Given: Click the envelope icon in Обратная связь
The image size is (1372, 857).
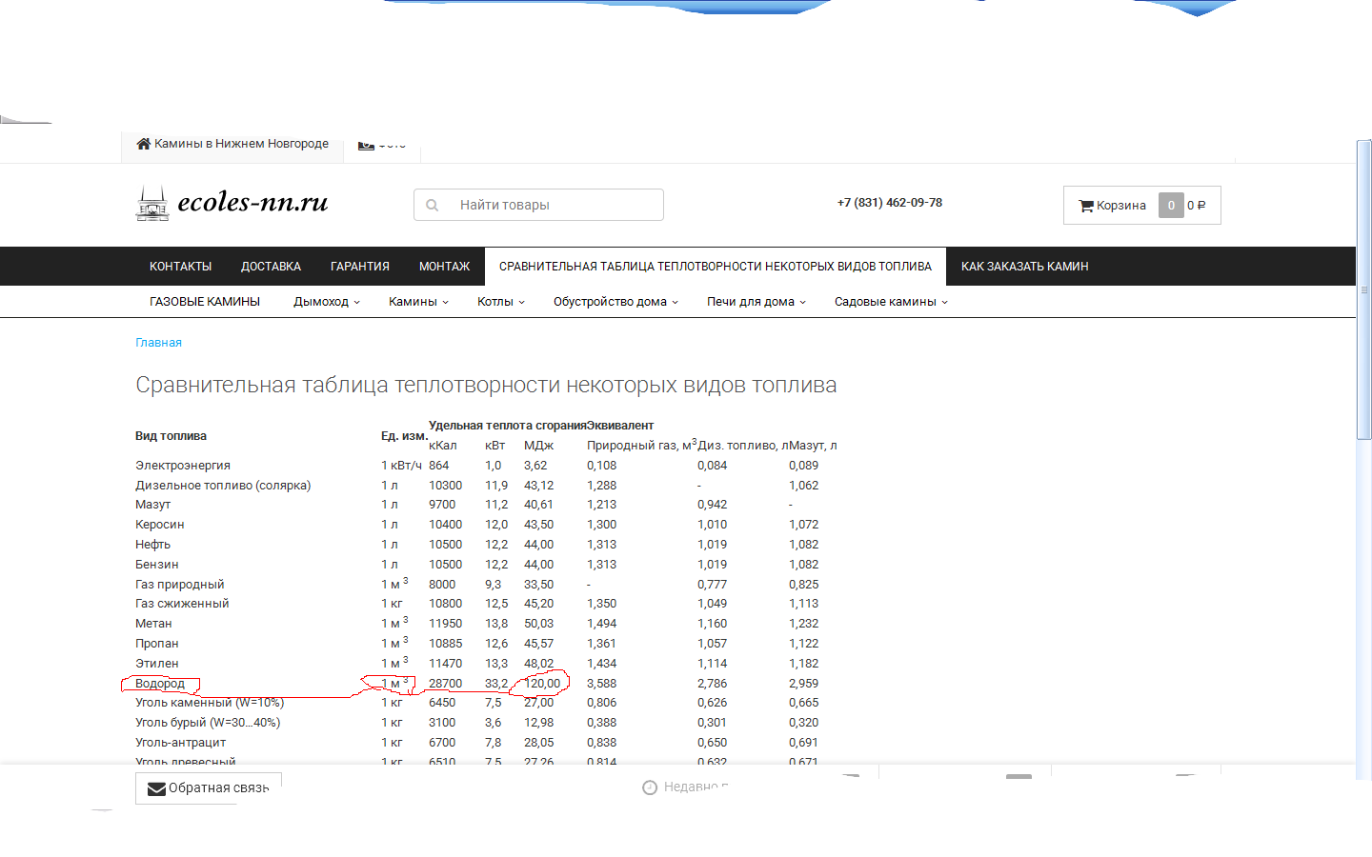Looking at the screenshot, I should [156, 788].
